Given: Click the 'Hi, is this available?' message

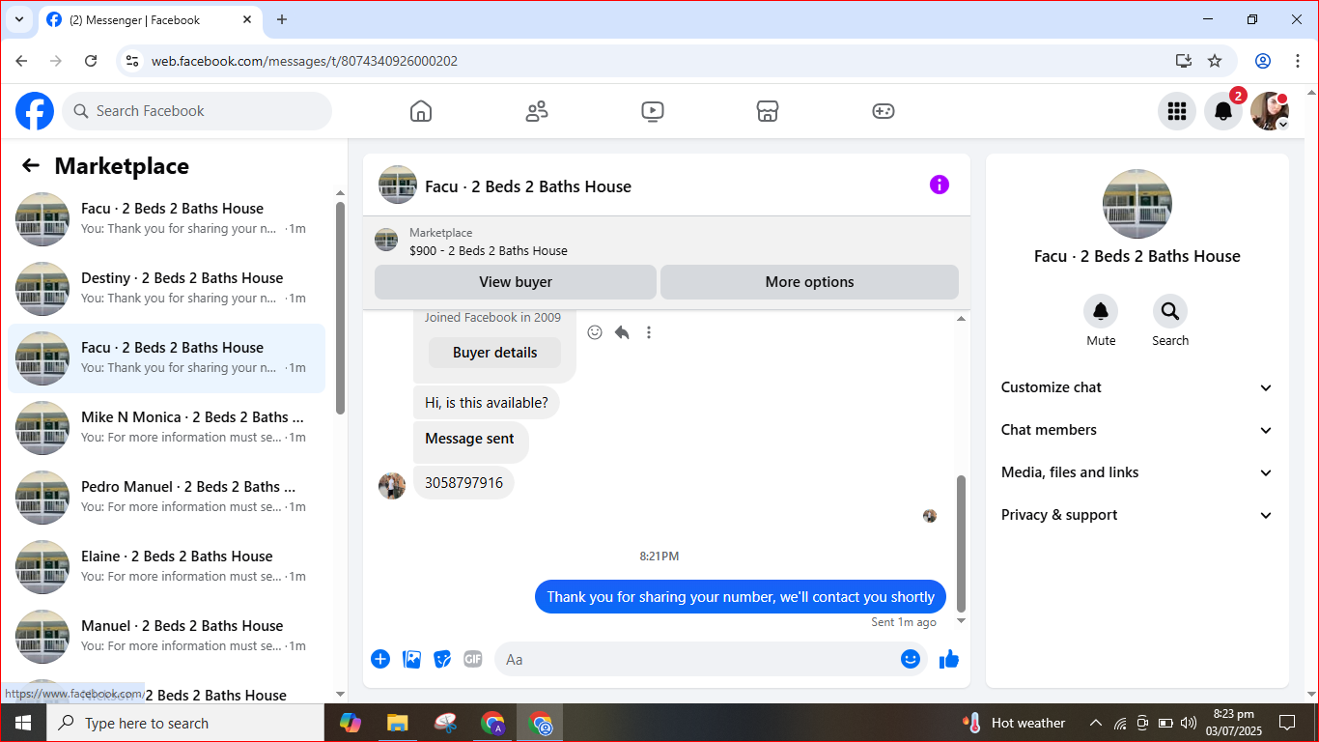Looking at the screenshot, I should [x=487, y=403].
